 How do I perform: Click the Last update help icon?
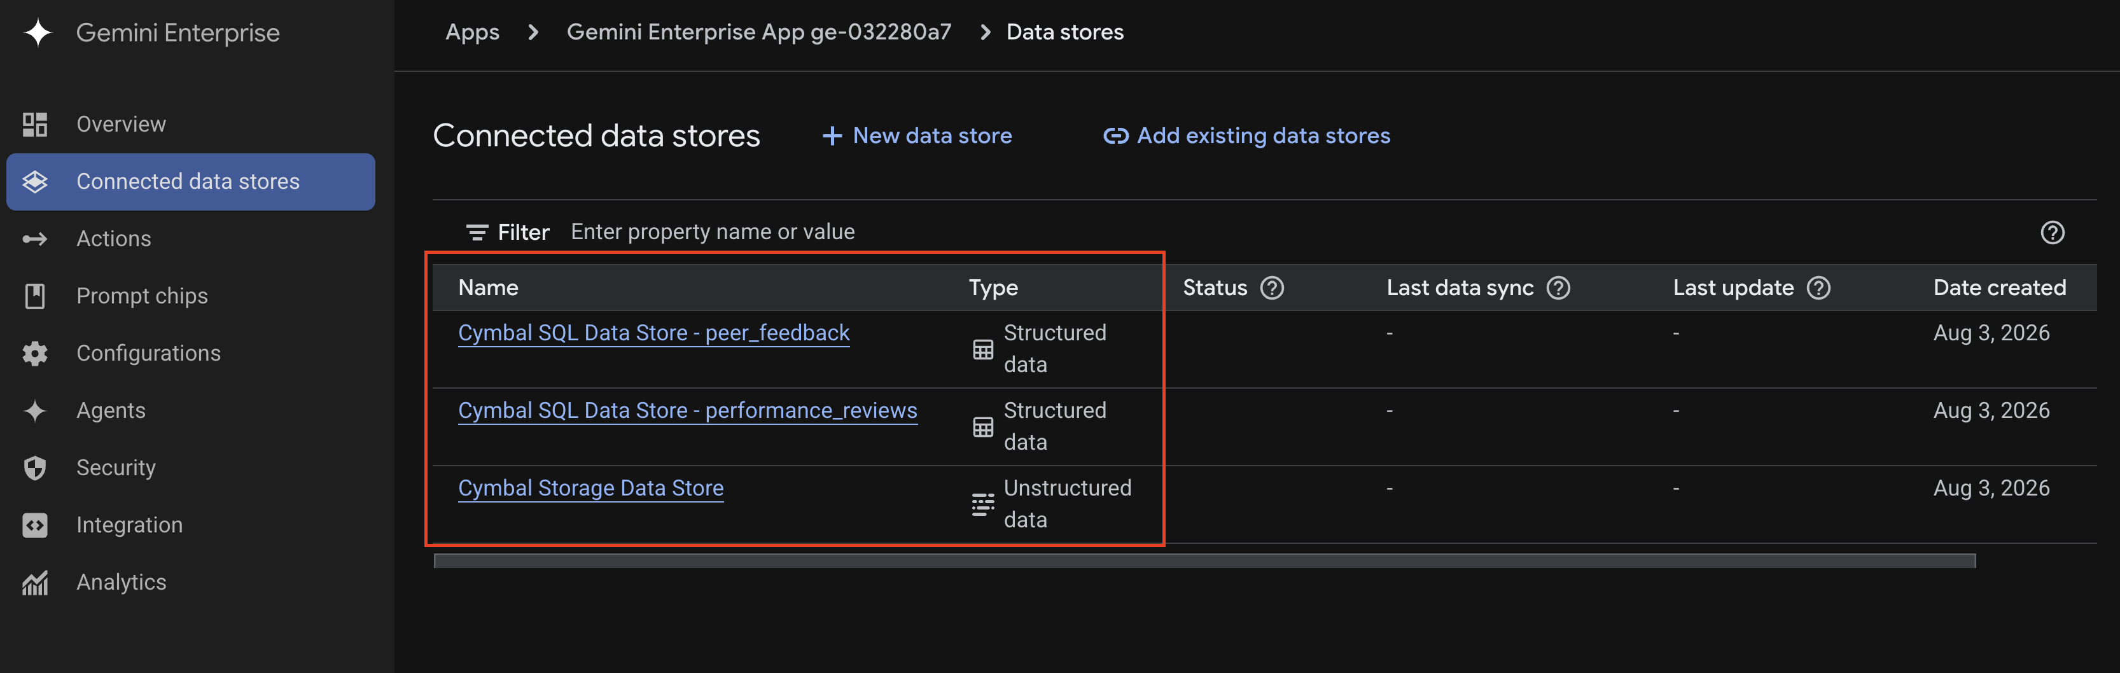click(x=1819, y=288)
